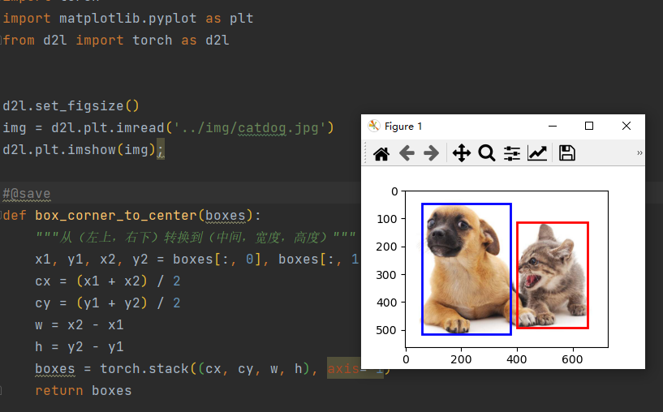Open Edit axis and curve parameters icon
The height and width of the screenshot is (412, 663).
click(x=537, y=153)
